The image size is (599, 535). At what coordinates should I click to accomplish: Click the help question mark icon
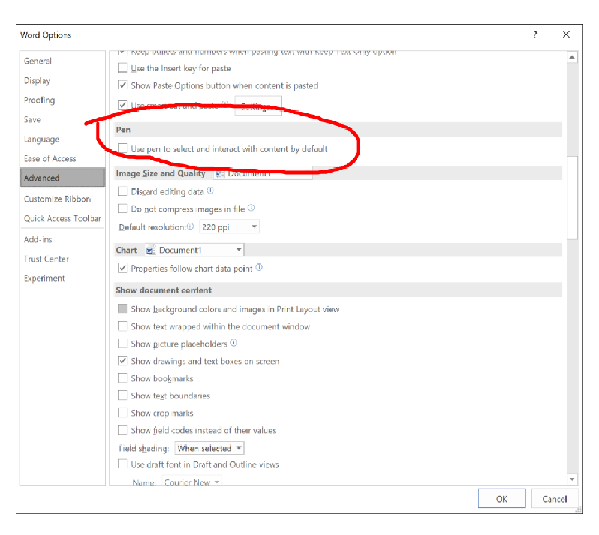(535, 34)
